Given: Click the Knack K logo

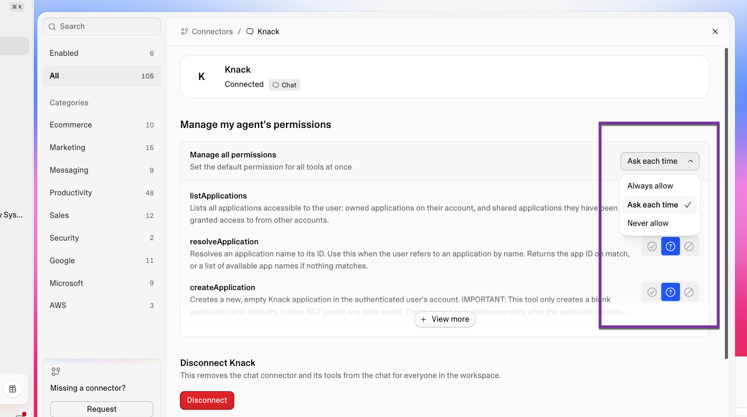Looking at the screenshot, I should pos(202,77).
